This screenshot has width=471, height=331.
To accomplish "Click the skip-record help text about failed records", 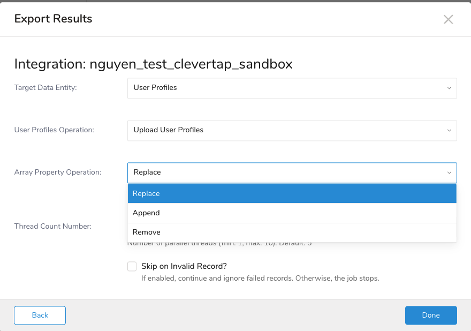I will [260, 279].
